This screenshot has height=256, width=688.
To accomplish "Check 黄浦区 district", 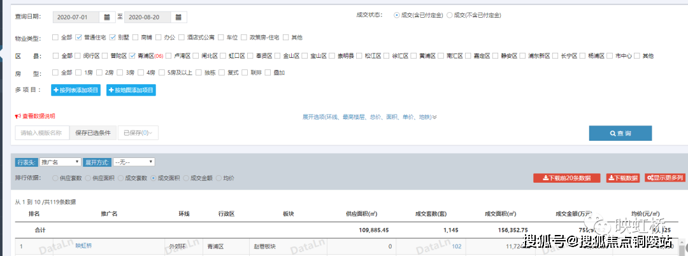I will point(413,55).
